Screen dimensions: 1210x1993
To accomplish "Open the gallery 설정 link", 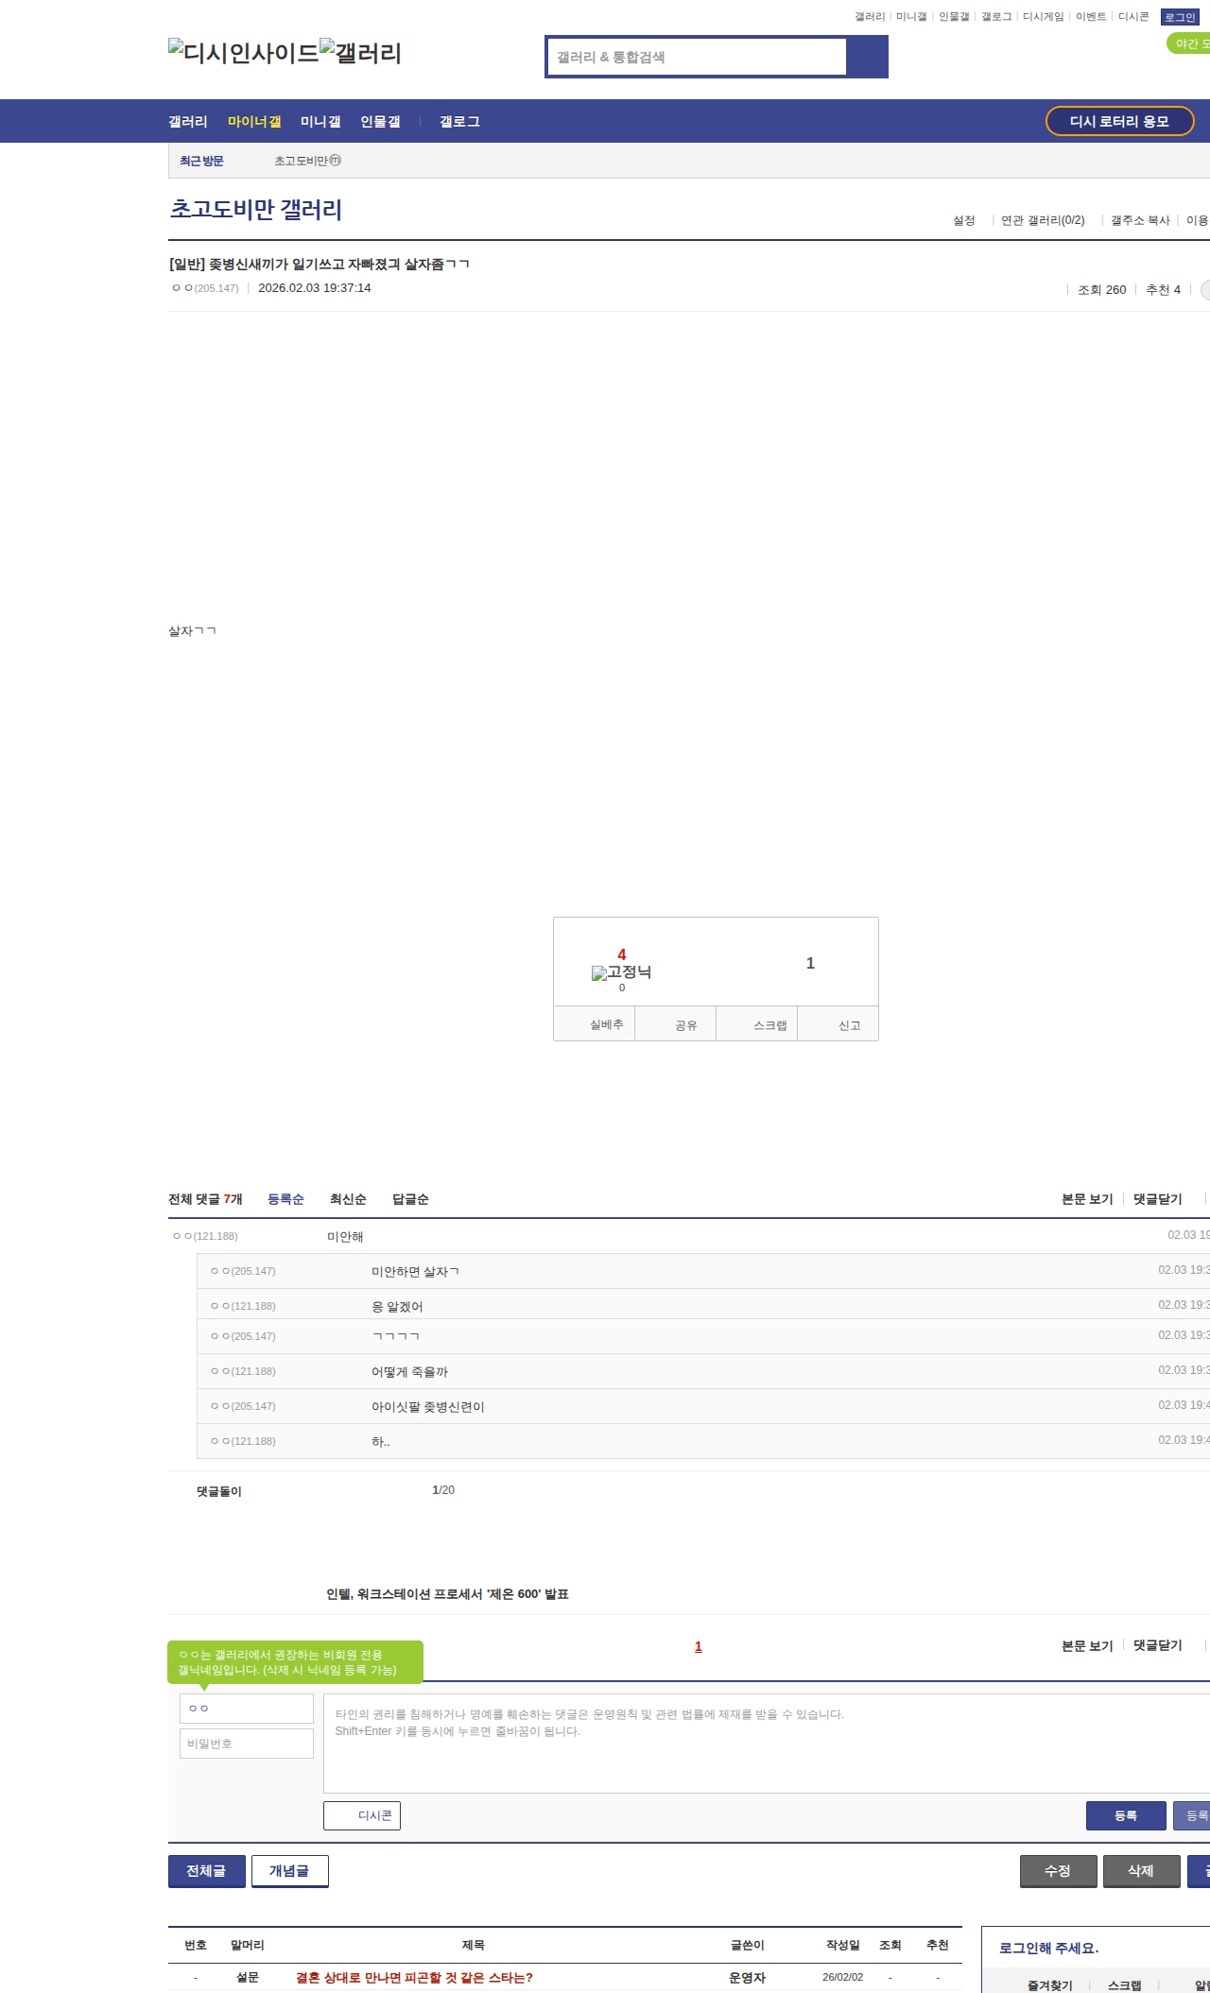I will pos(964,220).
